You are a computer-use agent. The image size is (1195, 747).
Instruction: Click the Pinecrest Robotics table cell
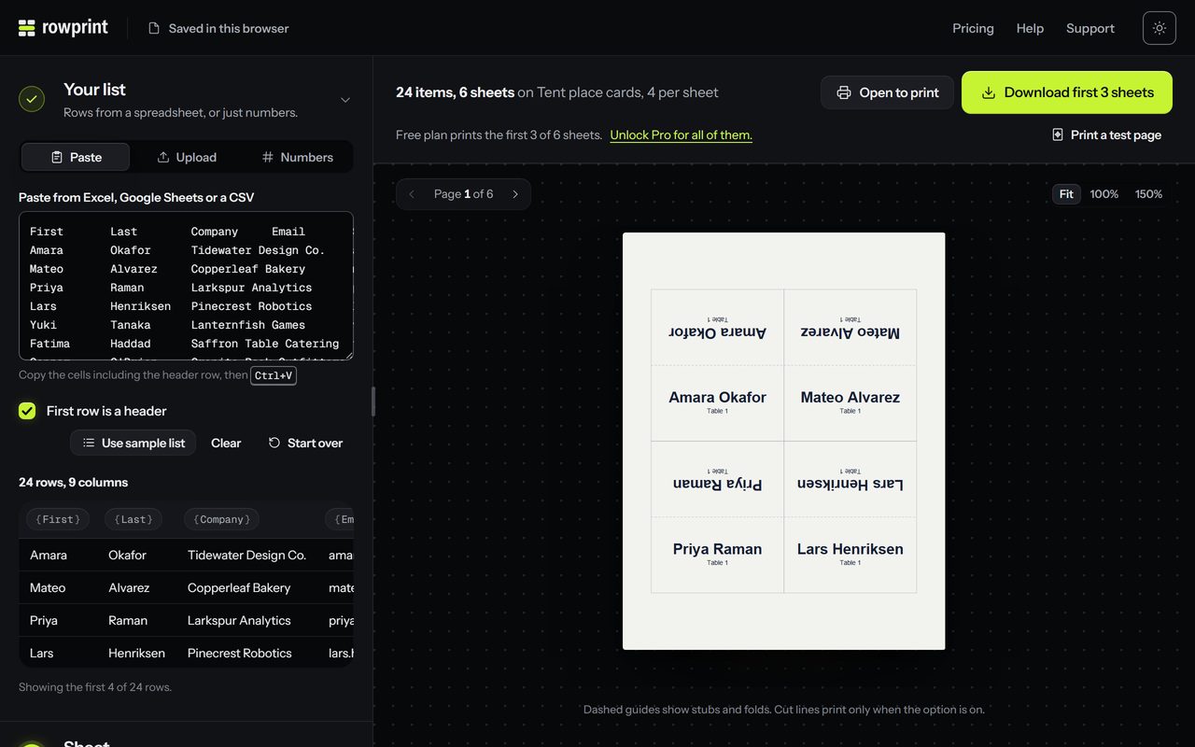point(240,653)
